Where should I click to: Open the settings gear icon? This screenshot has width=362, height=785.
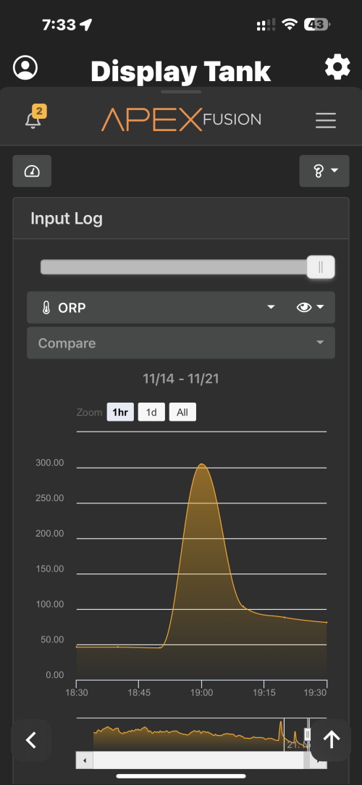tap(337, 67)
